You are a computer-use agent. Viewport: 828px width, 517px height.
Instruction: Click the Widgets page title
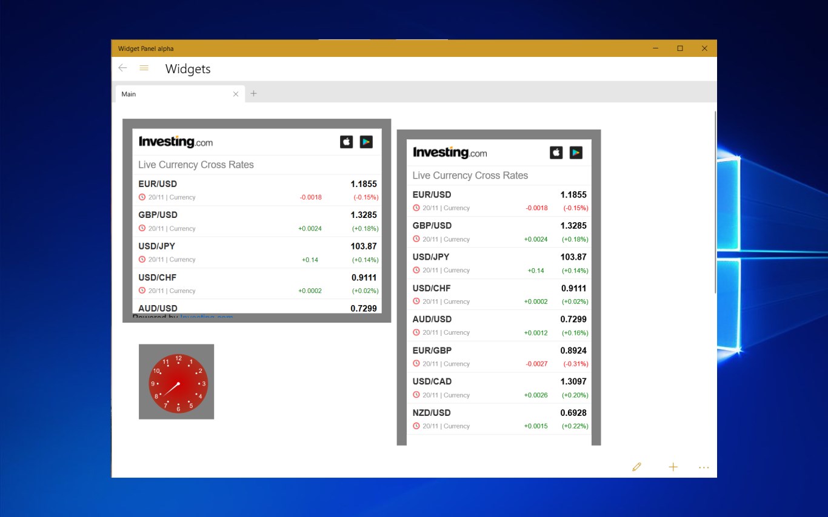(x=188, y=69)
